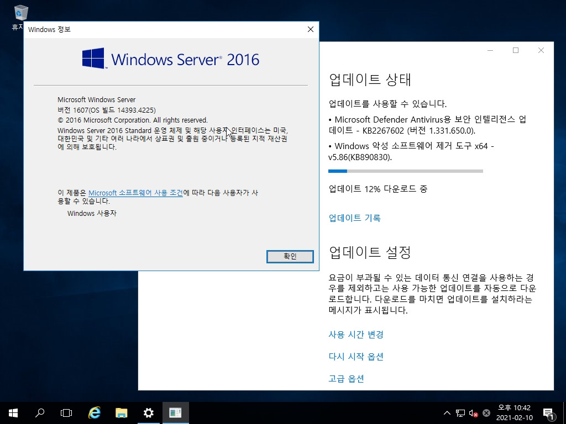Image resolution: width=566 pixels, height=424 pixels.
Task: Click the OS build 14393.4225 version line
Action: 107,110
